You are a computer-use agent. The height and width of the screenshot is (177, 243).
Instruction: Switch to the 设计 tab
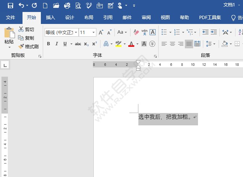[x=70, y=18]
